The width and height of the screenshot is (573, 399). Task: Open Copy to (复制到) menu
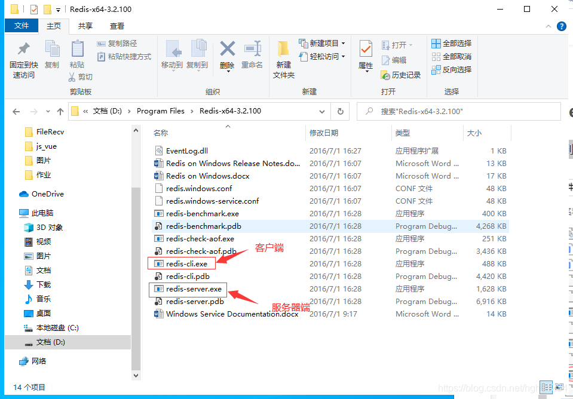[197, 56]
